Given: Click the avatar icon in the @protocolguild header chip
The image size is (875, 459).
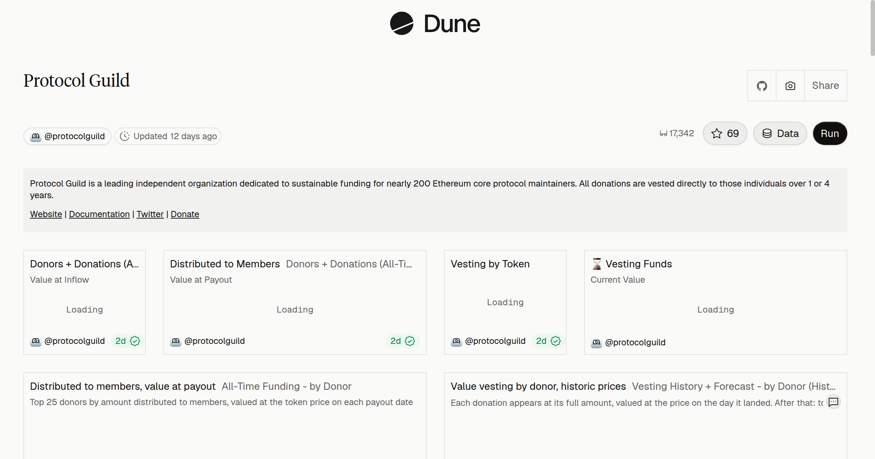Looking at the screenshot, I should coord(35,137).
